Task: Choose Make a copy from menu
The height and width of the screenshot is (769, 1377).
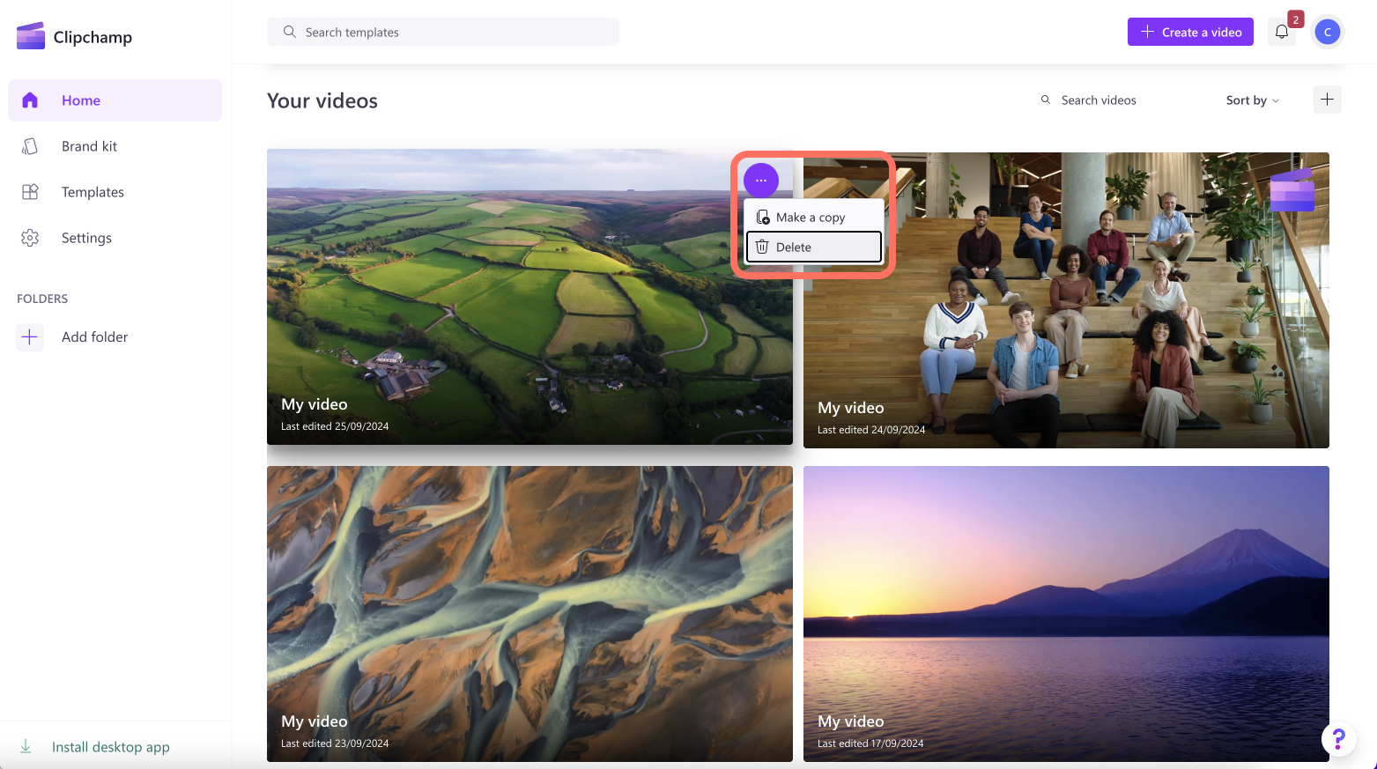Action: pos(814,218)
